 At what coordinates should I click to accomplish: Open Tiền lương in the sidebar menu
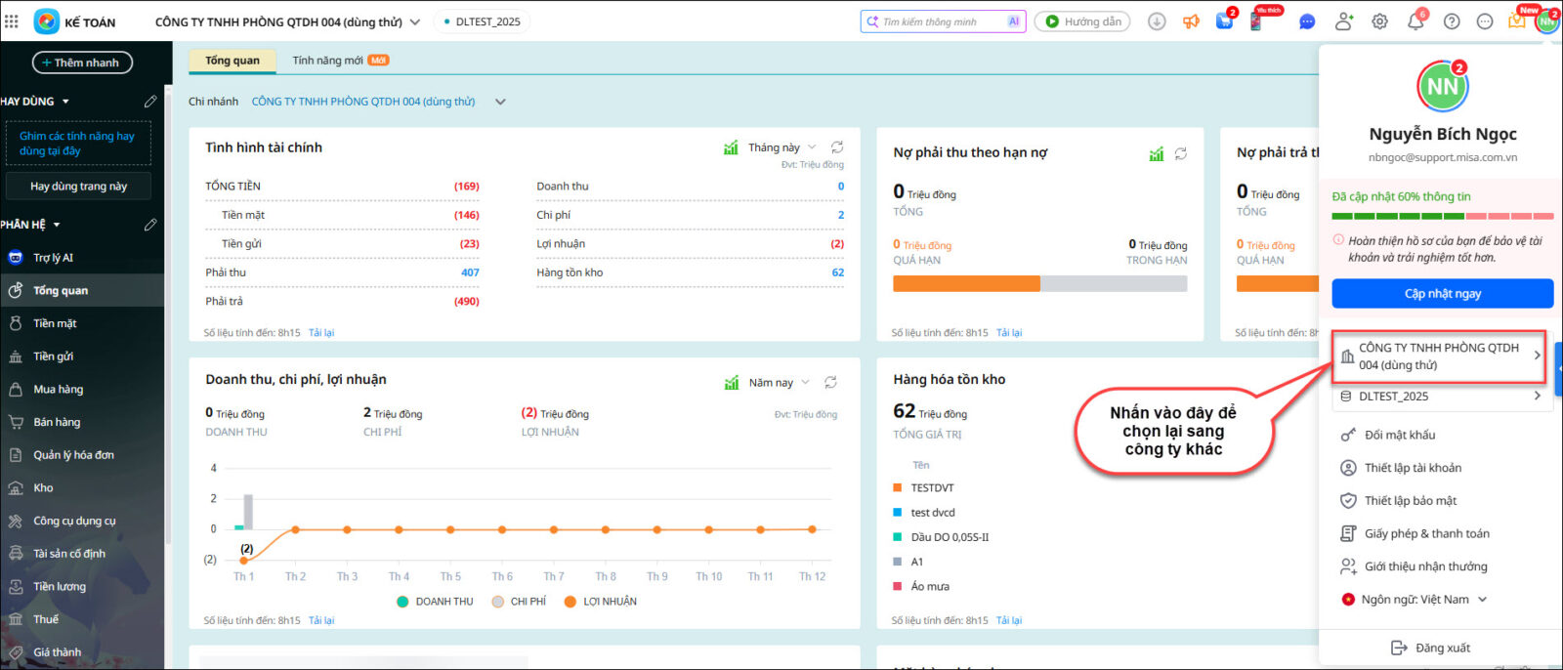click(60, 587)
